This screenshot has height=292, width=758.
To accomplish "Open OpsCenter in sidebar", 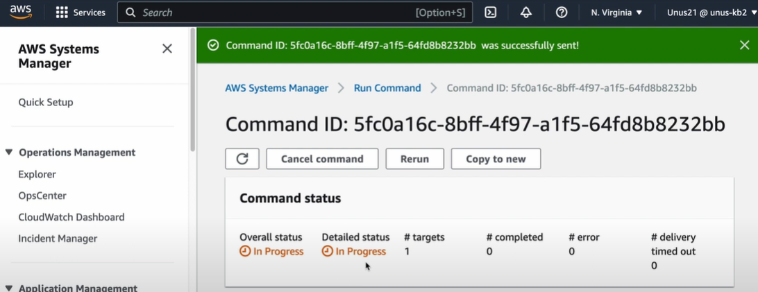I will [42, 196].
